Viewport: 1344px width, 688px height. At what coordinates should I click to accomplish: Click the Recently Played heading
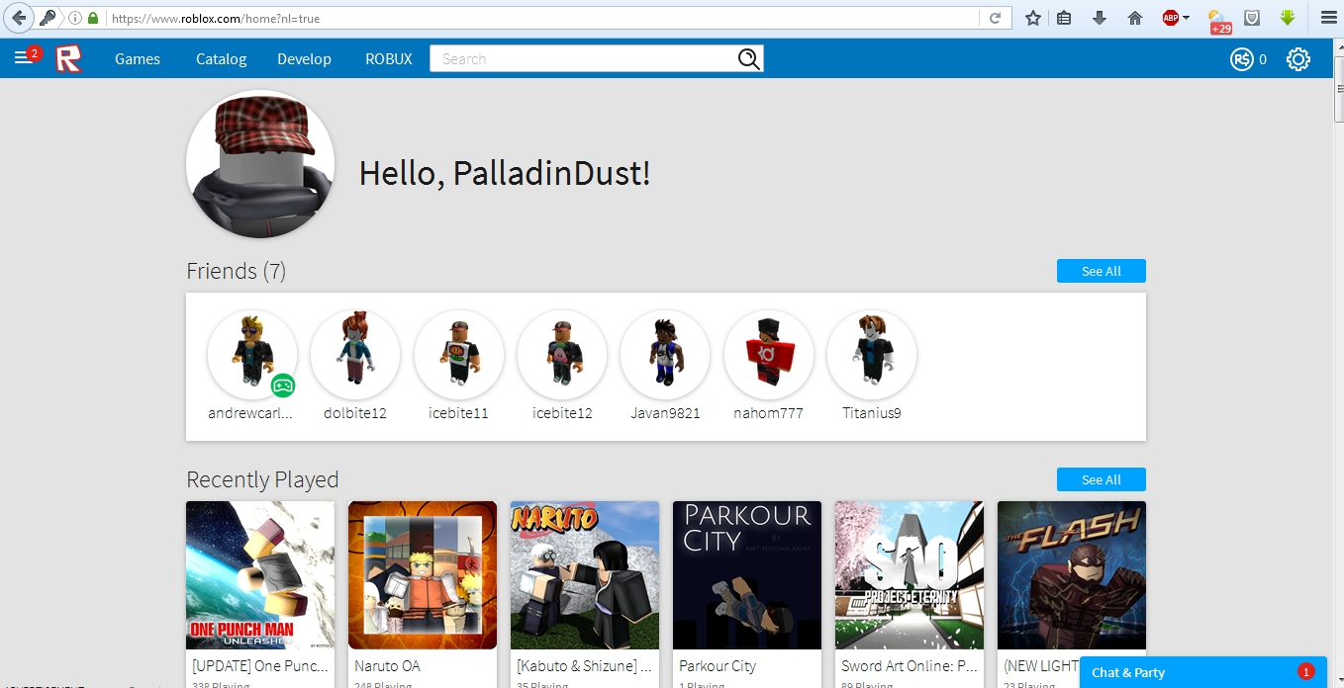click(262, 479)
